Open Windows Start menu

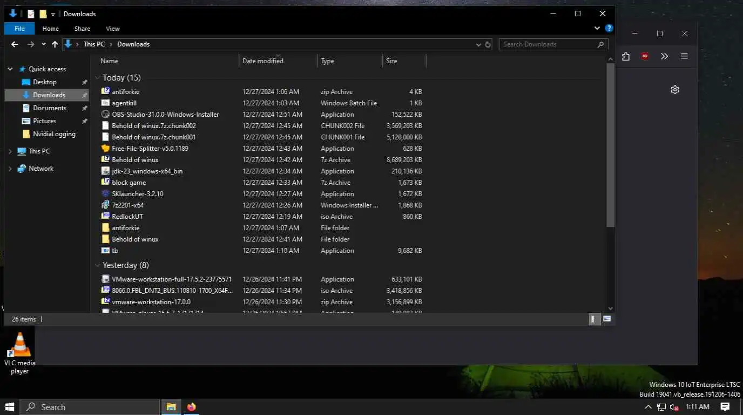[10, 407]
